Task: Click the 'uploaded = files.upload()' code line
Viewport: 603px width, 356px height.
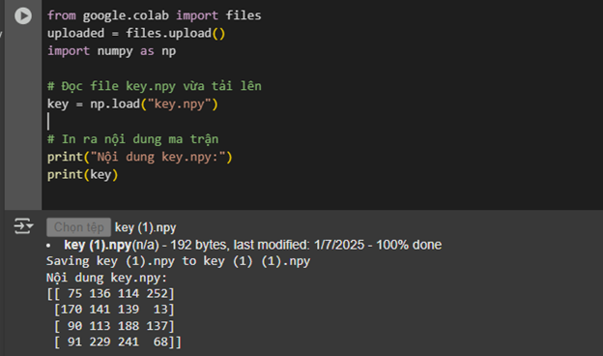Action: click(x=136, y=33)
